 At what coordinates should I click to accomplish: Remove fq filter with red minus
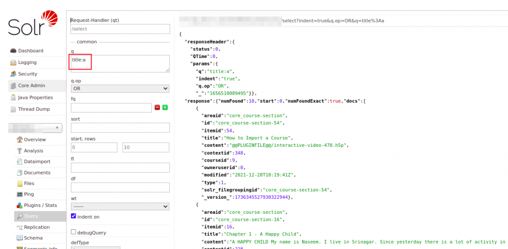157,108
